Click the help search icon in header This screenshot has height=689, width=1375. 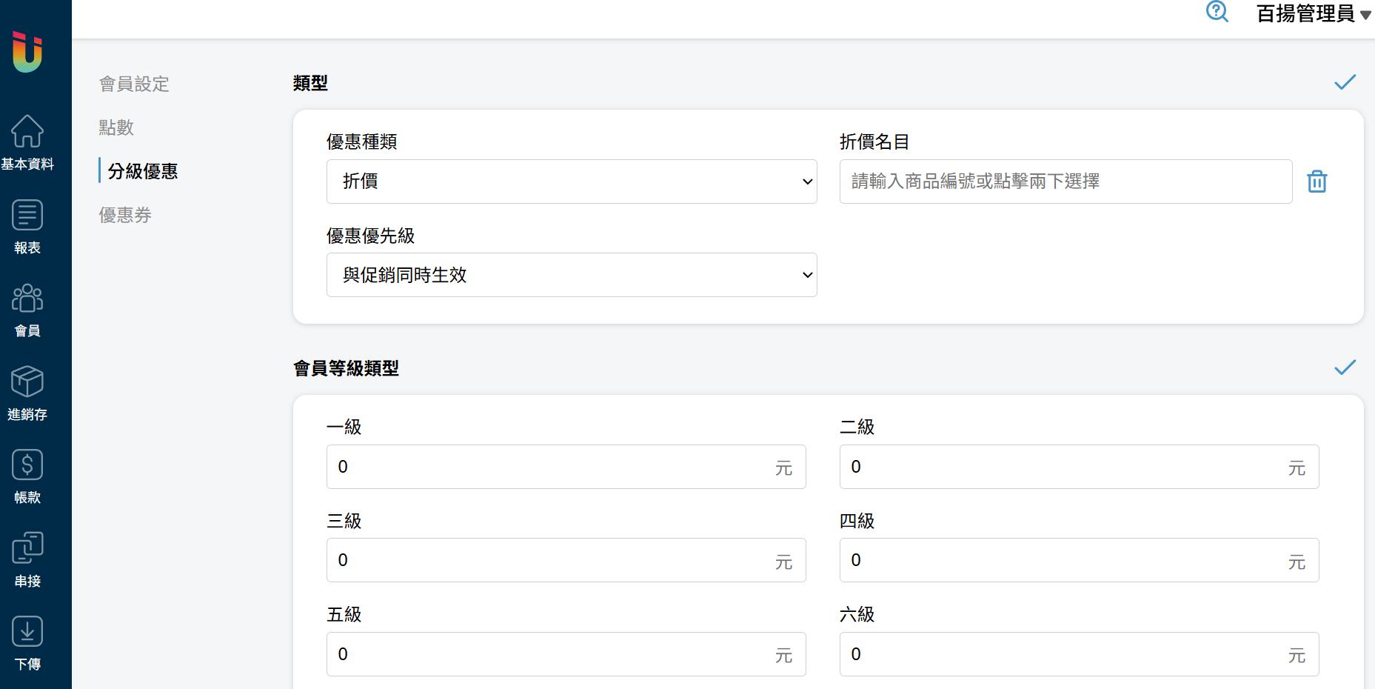coord(1217,13)
